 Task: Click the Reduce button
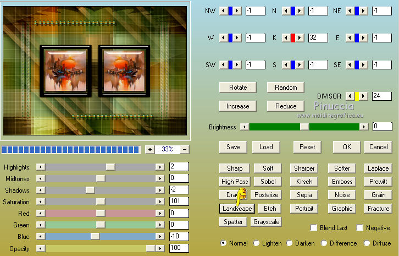286,106
